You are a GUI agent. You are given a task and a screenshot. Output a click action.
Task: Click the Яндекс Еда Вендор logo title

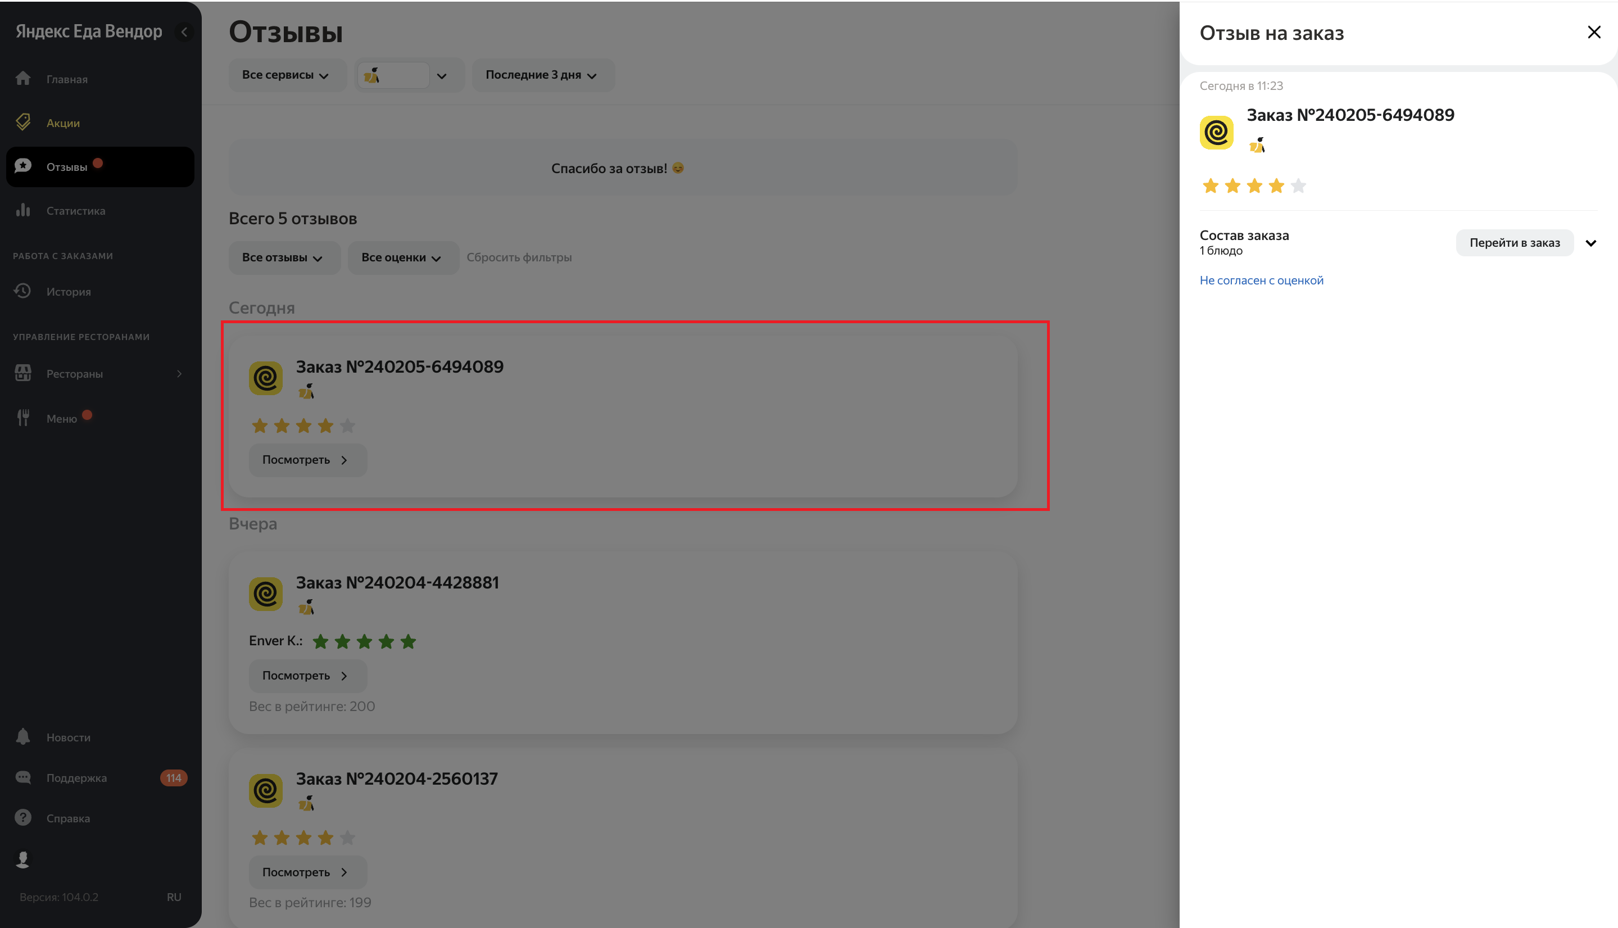89,31
